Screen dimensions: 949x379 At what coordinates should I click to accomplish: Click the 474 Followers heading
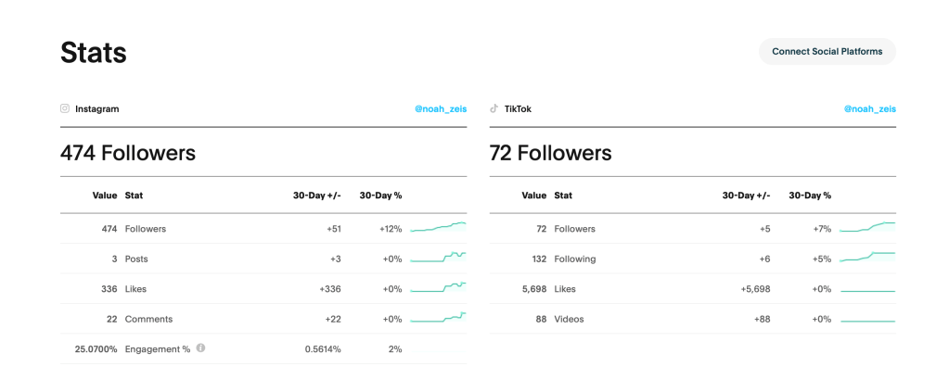click(128, 153)
